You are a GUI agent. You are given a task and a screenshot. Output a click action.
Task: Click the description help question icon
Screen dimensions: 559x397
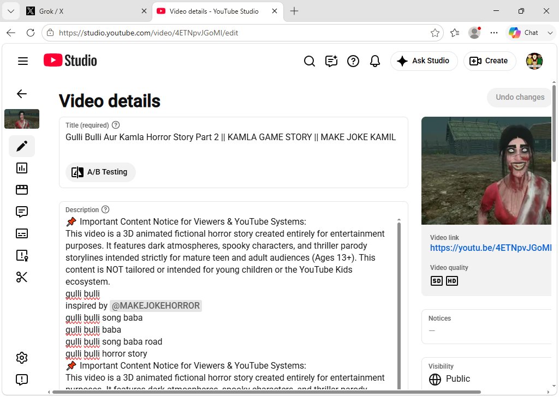(105, 210)
